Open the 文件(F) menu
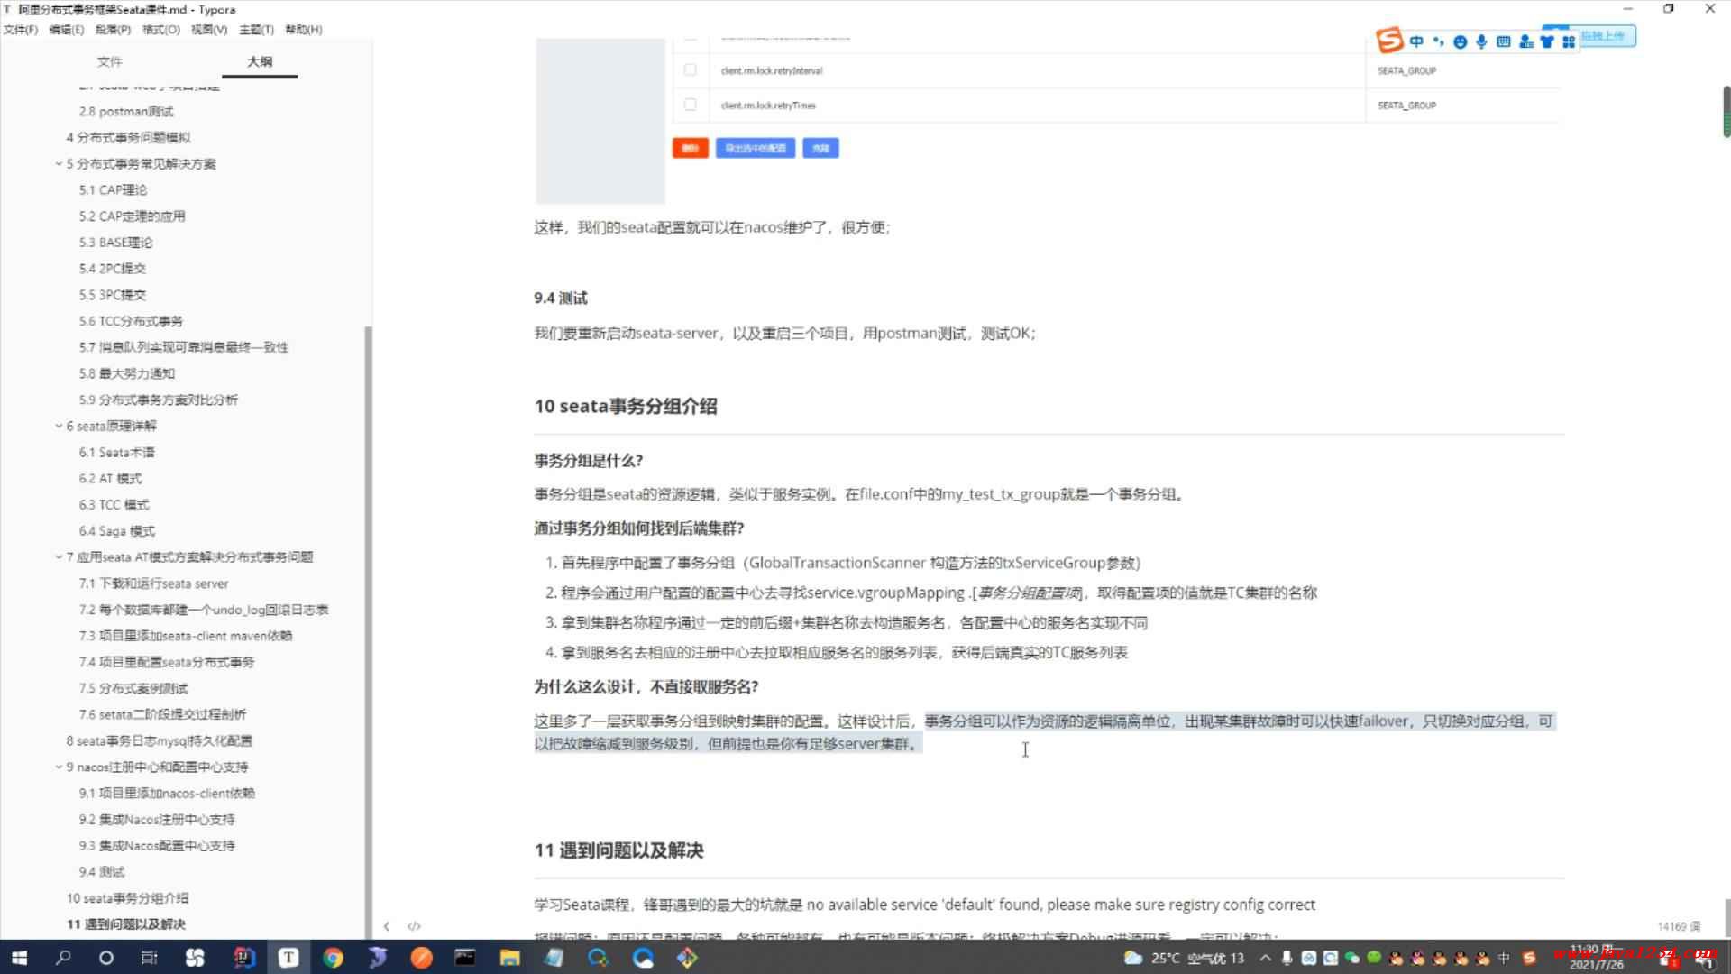 21,30
